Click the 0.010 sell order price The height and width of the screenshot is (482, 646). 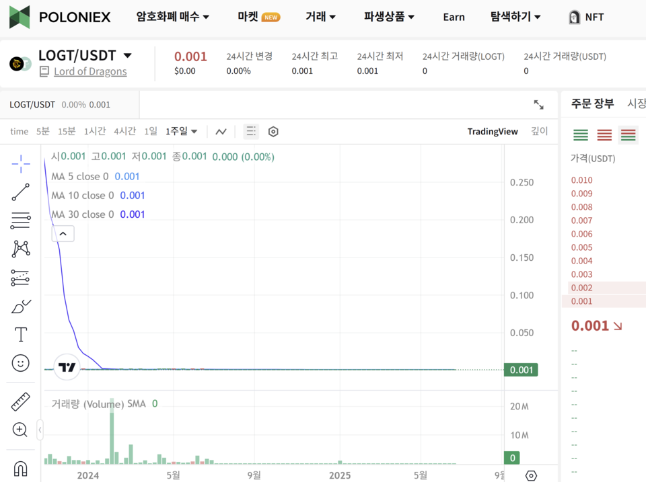(581, 180)
